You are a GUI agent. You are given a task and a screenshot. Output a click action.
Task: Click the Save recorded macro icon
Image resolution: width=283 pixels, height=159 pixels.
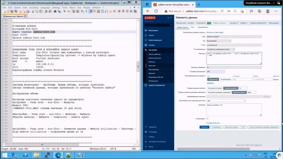click(x=135, y=11)
